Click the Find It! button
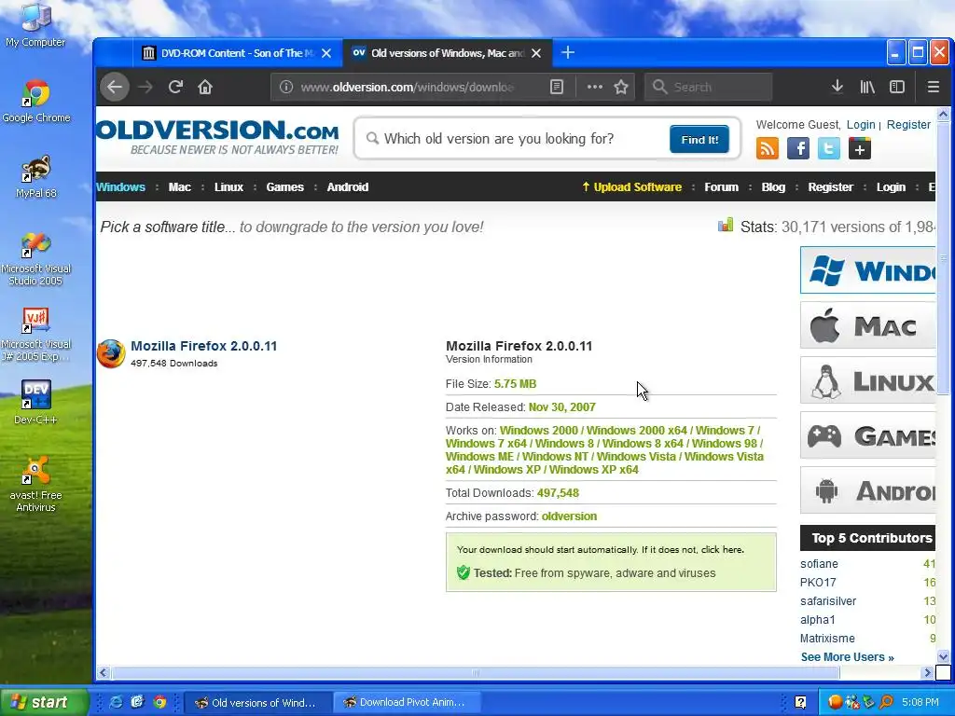 coord(699,140)
